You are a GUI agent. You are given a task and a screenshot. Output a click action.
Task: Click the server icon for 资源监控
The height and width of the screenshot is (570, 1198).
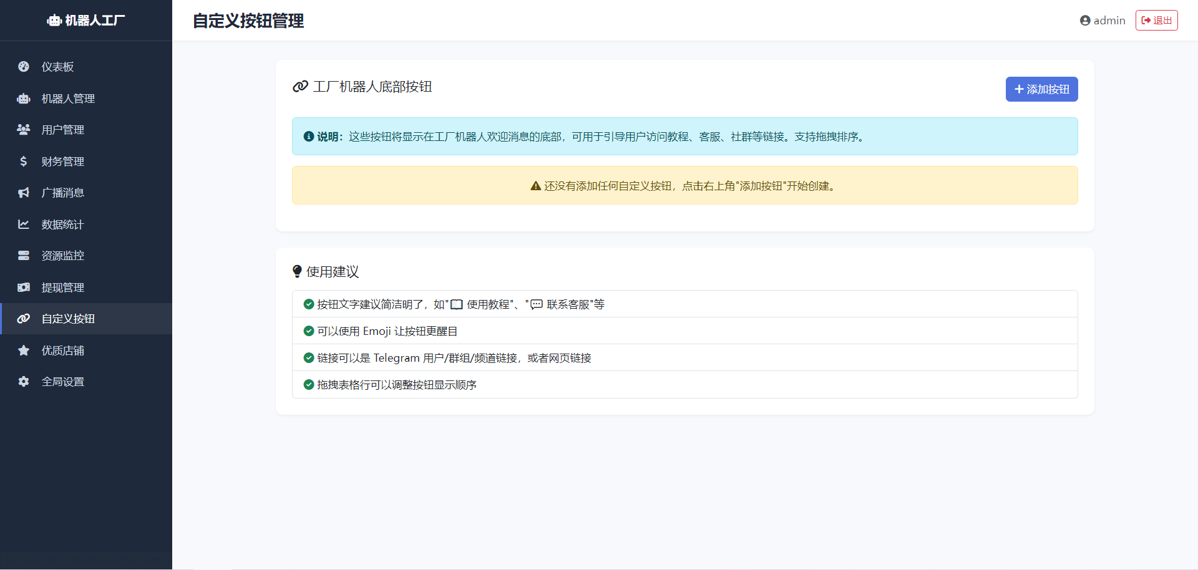pyautogui.click(x=24, y=256)
